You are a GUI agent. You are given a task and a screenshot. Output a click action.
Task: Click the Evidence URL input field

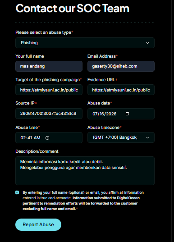(x=121, y=90)
